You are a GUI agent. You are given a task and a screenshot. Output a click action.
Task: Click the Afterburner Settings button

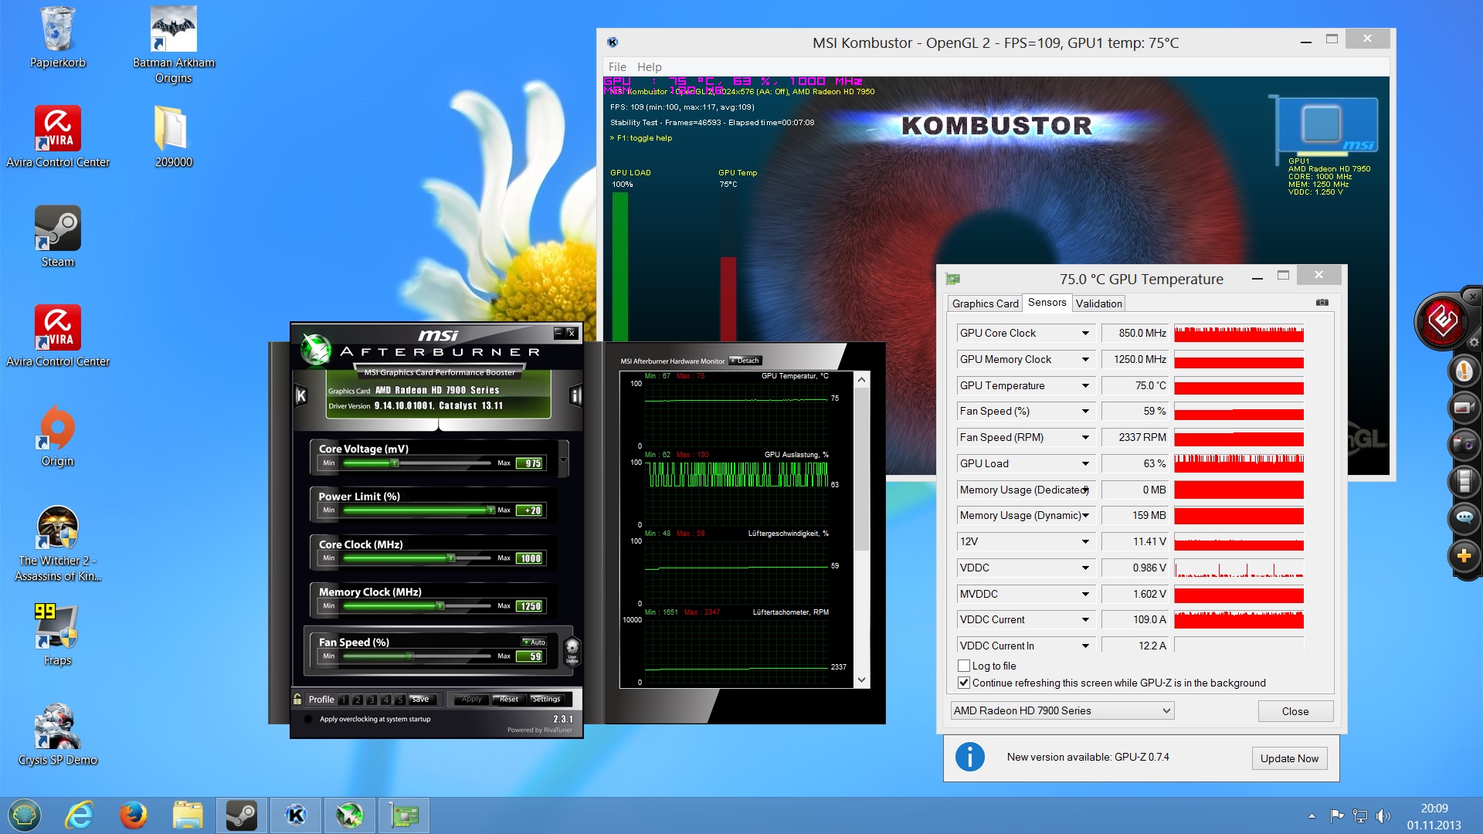tap(546, 699)
